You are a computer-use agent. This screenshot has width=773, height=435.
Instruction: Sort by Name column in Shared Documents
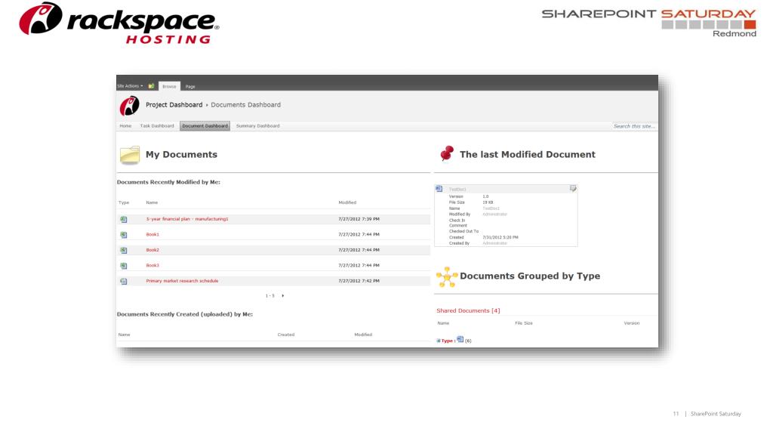coord(443,323)
